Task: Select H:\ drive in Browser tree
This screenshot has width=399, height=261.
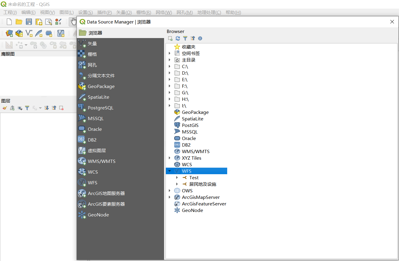Action: point(185,99)
